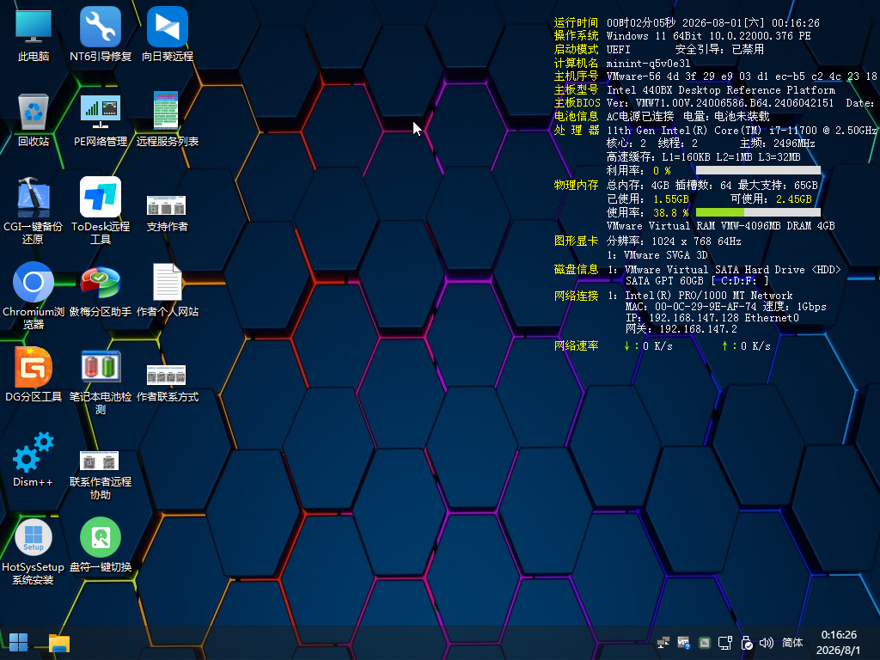Open 作者联系方式 image
This screenshot has height=660, width=880.
[168, 382]
